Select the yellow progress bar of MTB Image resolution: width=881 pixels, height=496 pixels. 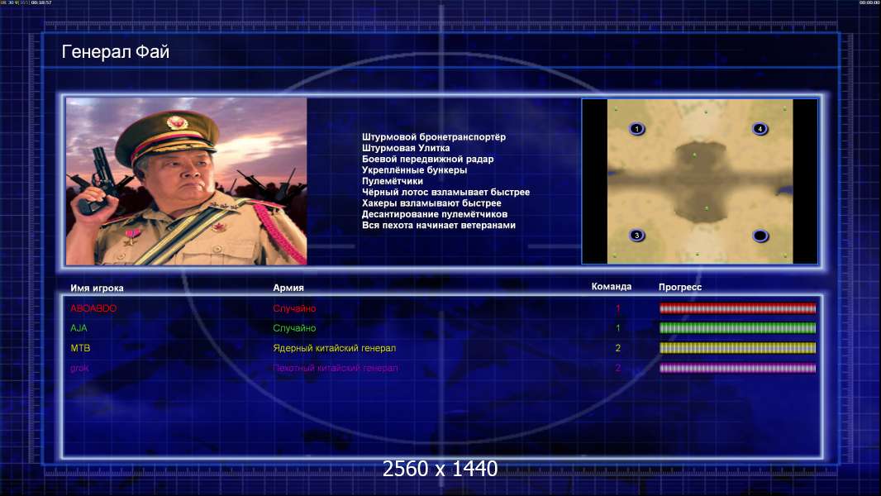point(737,348)
